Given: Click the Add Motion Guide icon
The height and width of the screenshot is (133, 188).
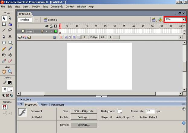Looking at the screenshot, I should tap(24, 37).
